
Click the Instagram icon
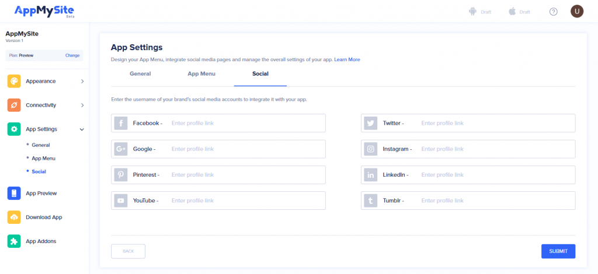click(370, 149)
